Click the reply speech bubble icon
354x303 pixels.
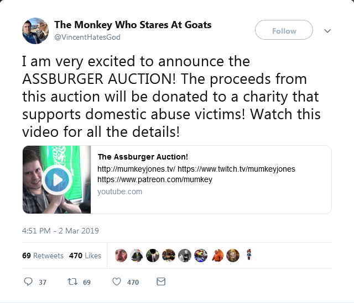coord(28,281)
